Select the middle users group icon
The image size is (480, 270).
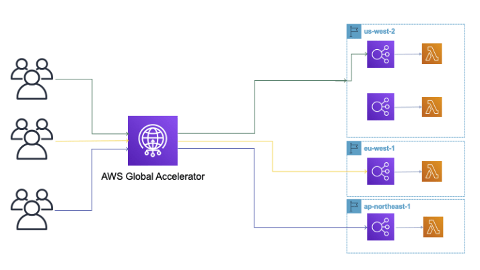click(x=32, y=139)
